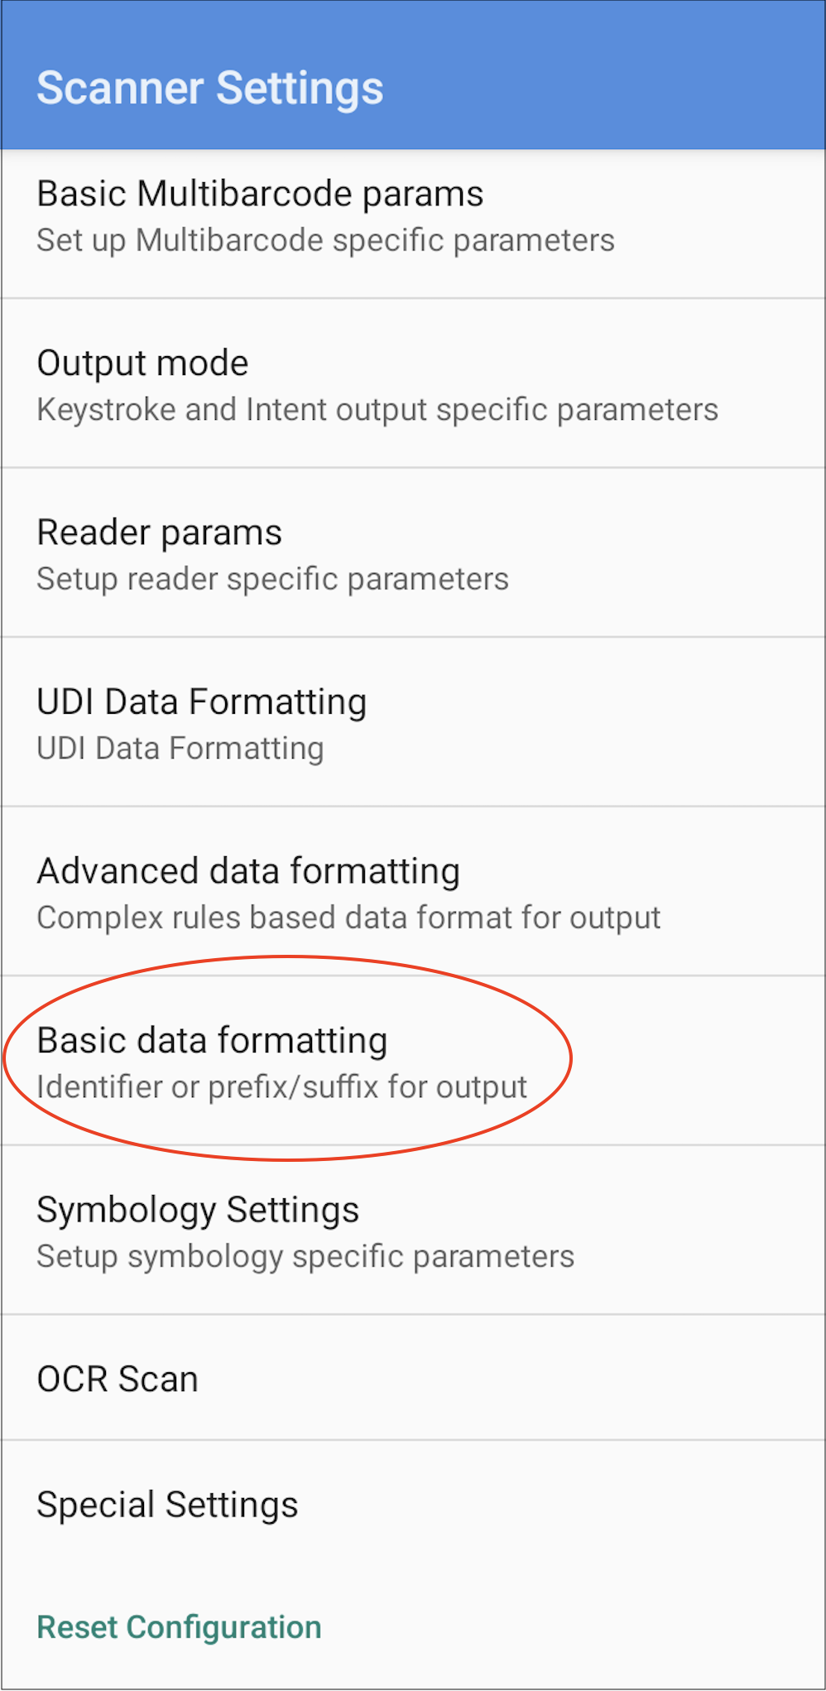826x1691 pixels.
Task: Open the Output mode entry
Action: 142,364
